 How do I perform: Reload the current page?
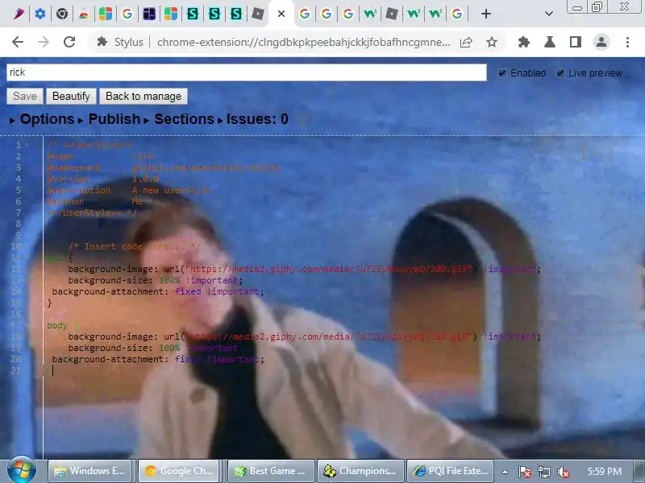(69, 42)
